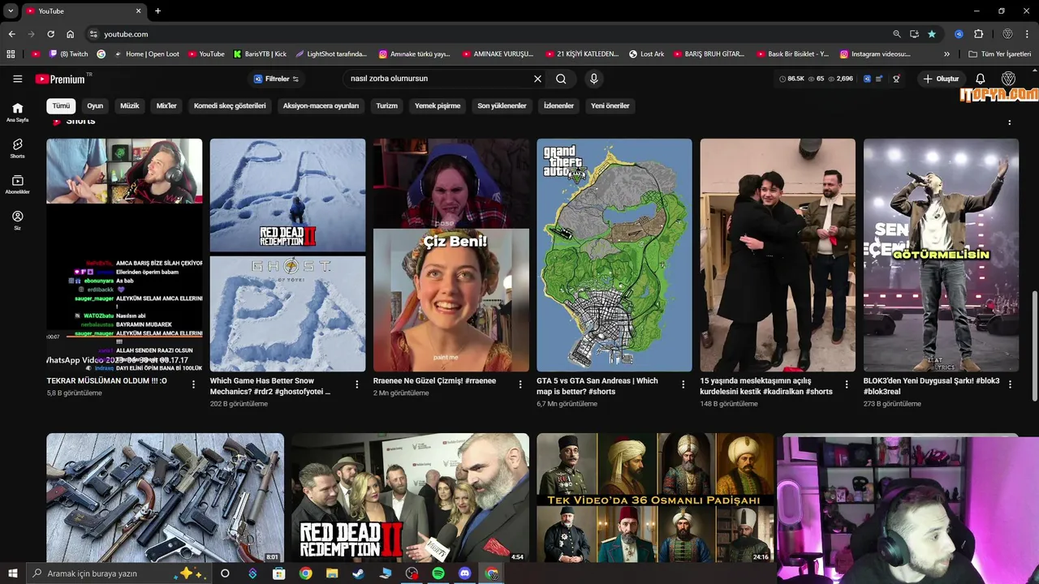The height and width of the screenshot is (584, 1039).
Task: Open Instagram videosu bookmark
Action: click(x=875, y=54)
